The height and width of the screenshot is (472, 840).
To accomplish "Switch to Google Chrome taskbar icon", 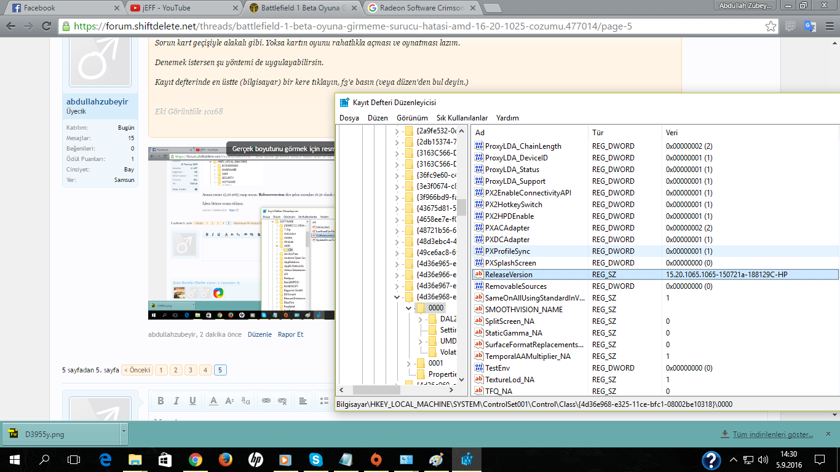I will [195, 459].
